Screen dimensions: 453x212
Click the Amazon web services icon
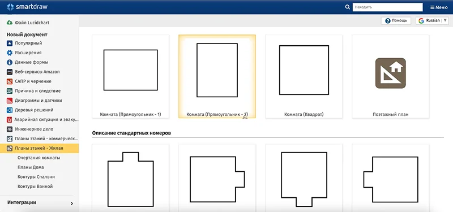[10, 72]
